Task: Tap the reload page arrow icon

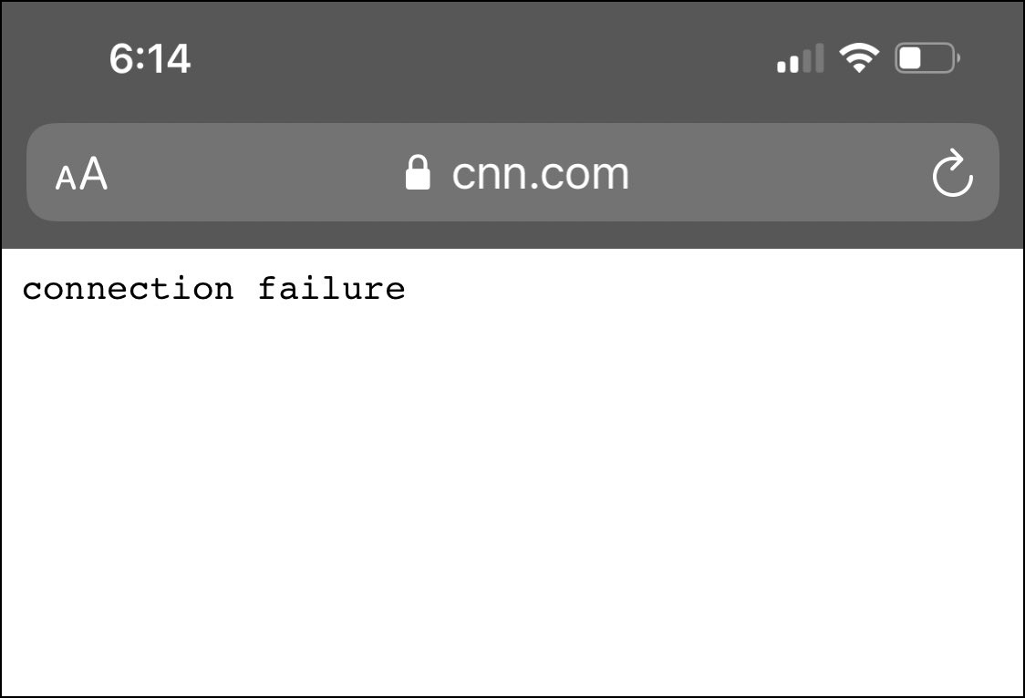Action: pos(953,174)
